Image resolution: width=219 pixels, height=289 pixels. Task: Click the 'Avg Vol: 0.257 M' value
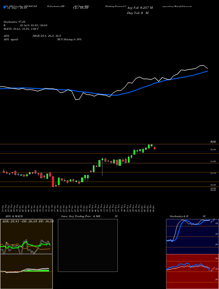tap(140, 8)
